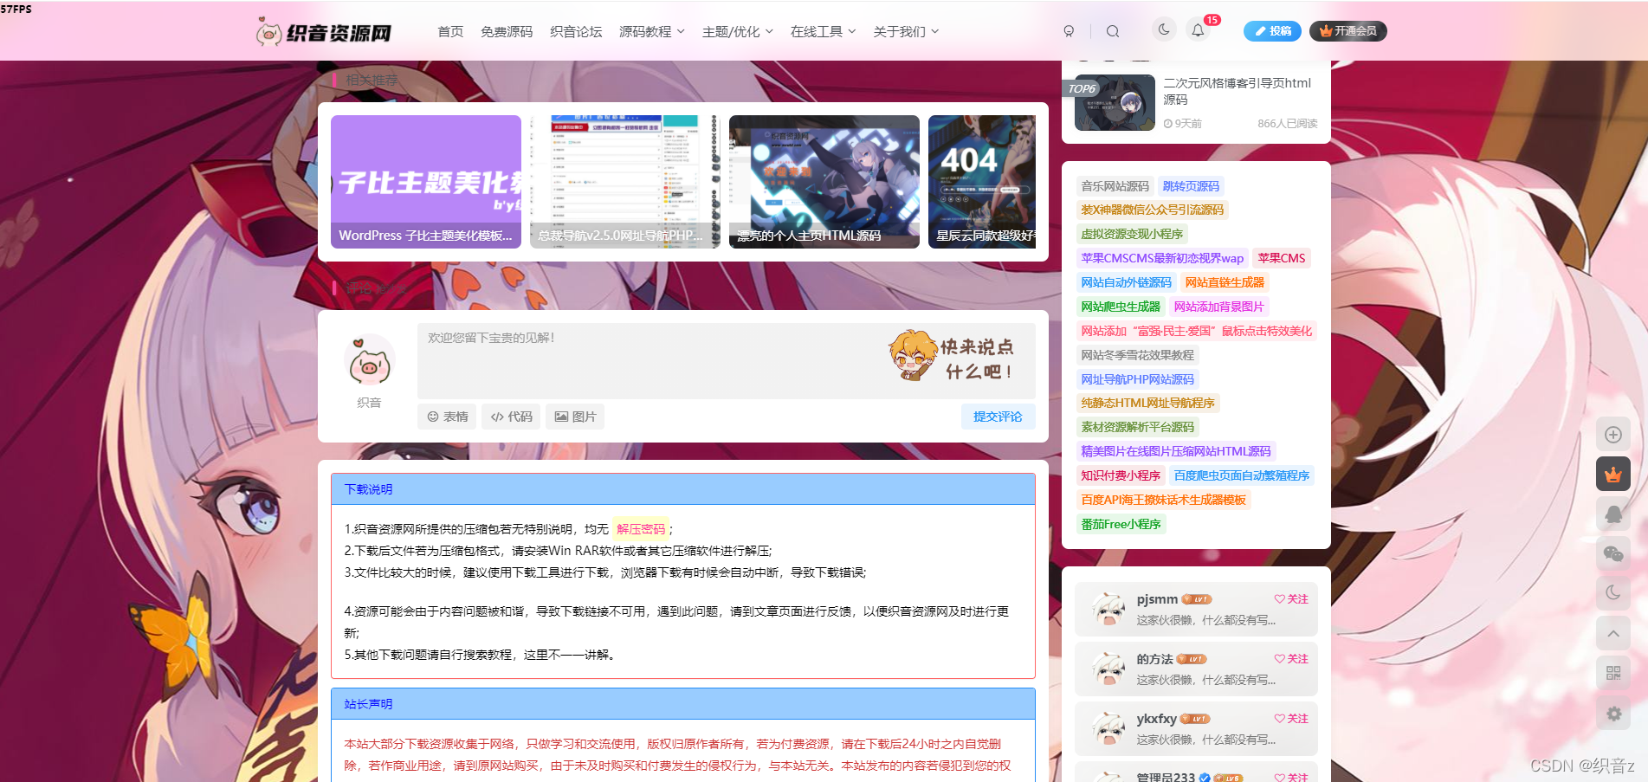Open the floating settings gear icon
This screenshot has width=1648, height=782.
tap(1613, 714)
